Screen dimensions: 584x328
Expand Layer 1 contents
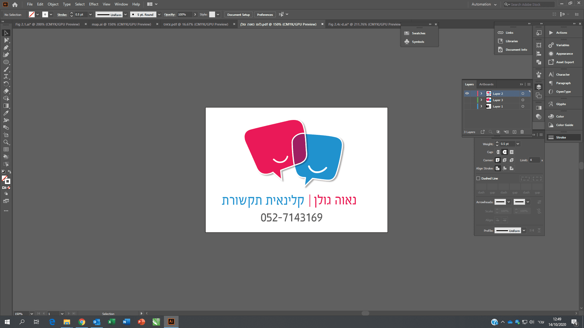(x=481, y=106)
